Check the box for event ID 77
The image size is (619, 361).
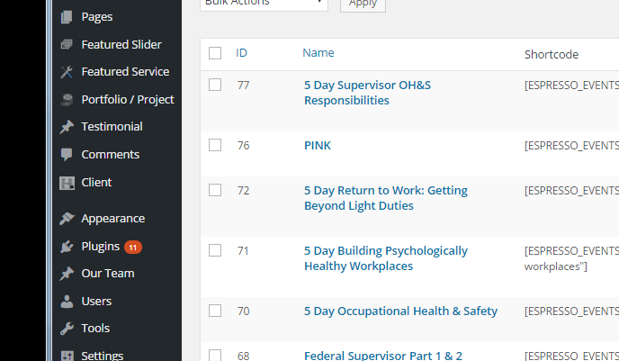point(215,85)
